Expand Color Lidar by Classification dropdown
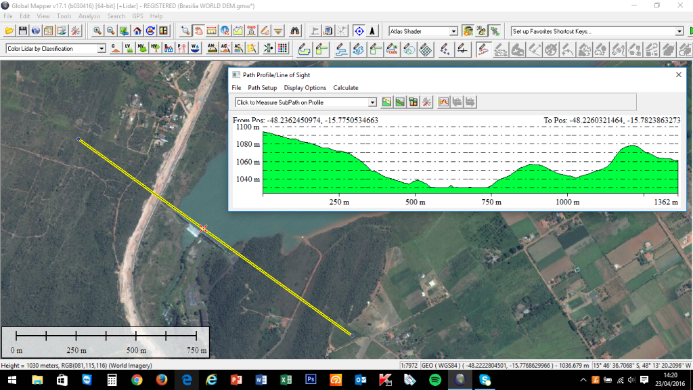This screenshot has width=693, height=390. (102, 49)
